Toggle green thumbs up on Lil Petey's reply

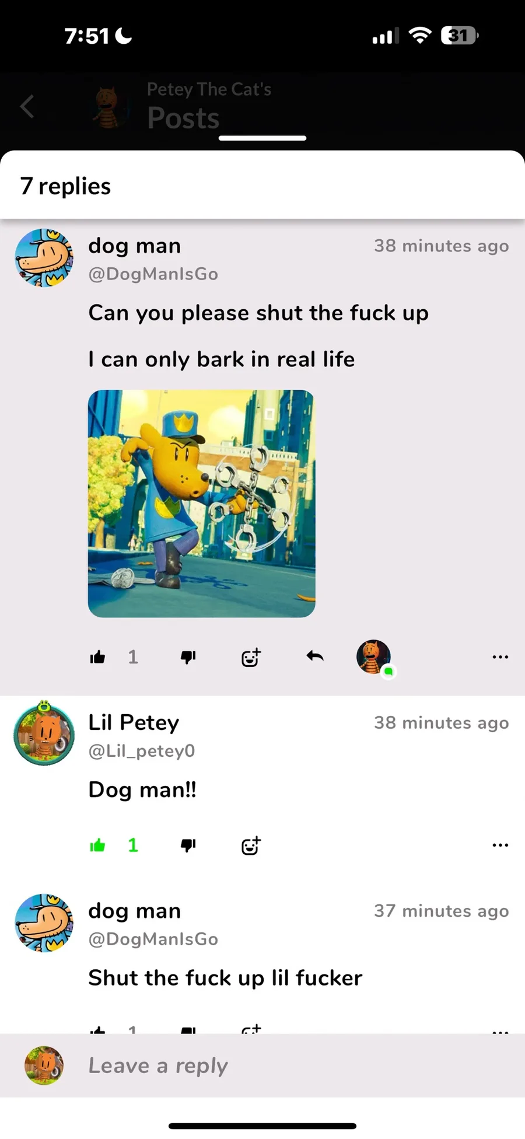click(98, 845)
